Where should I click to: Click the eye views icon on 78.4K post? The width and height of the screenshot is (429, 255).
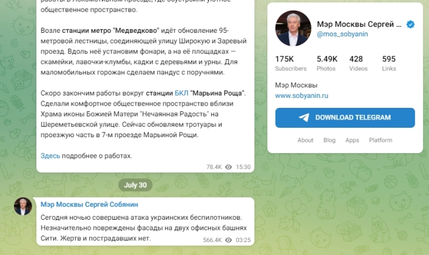(229, 167)
